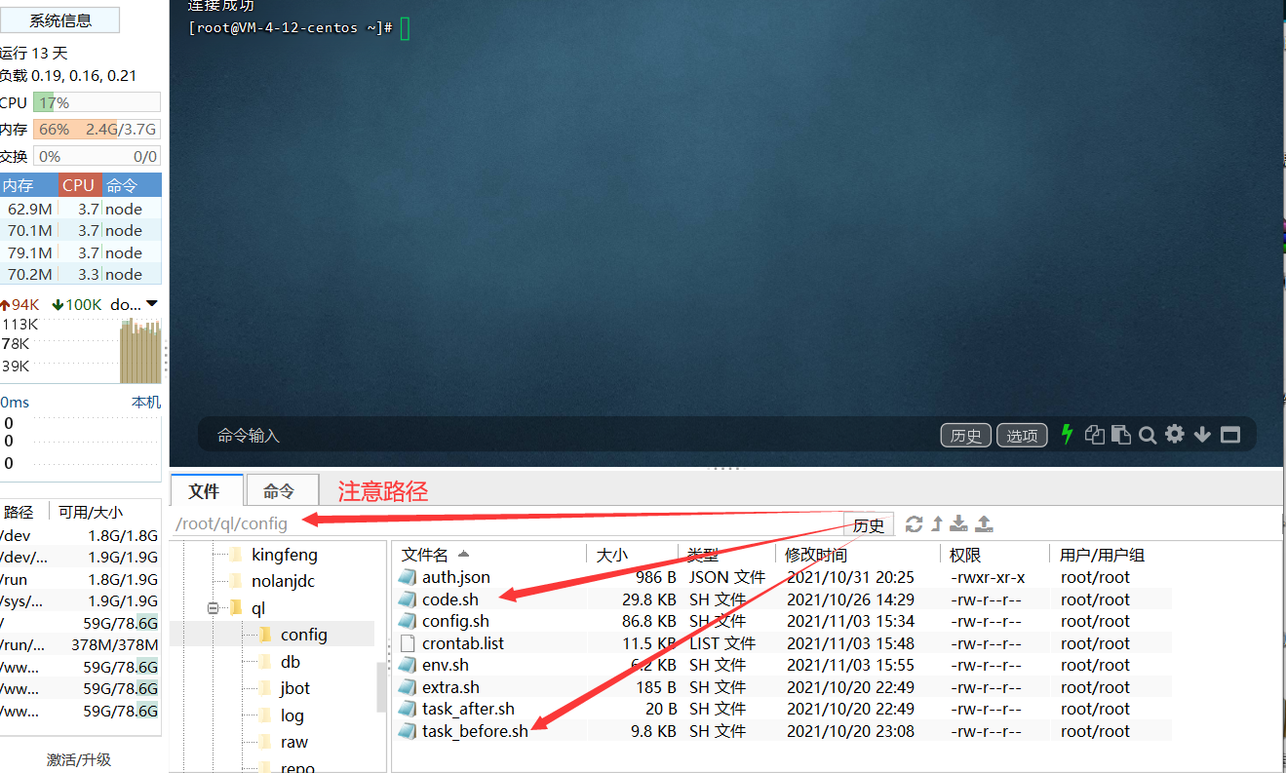The image size is (1286, 773).
Task: Click the upload icon in file toolbar
Action: [x=985, y=524]
